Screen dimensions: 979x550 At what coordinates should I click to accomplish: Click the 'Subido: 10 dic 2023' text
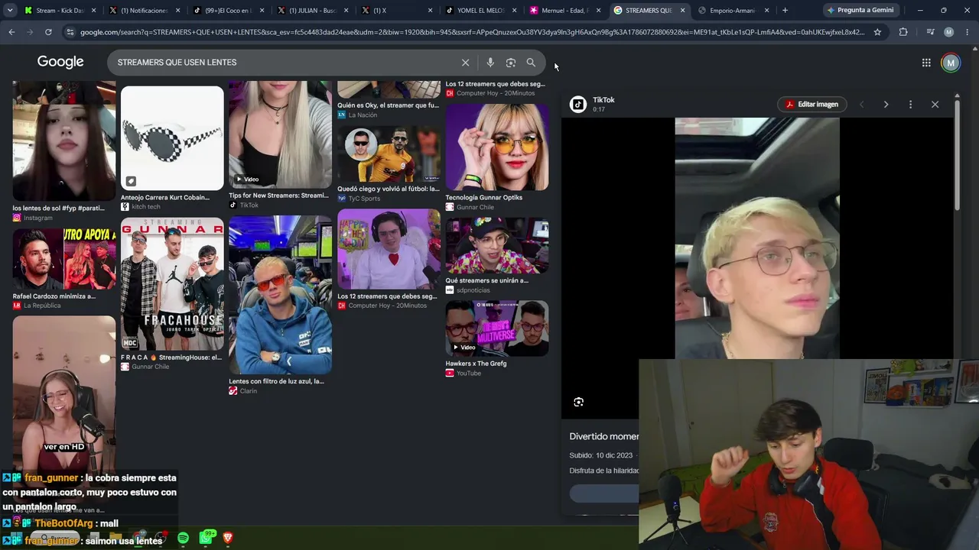click(601, 455)
